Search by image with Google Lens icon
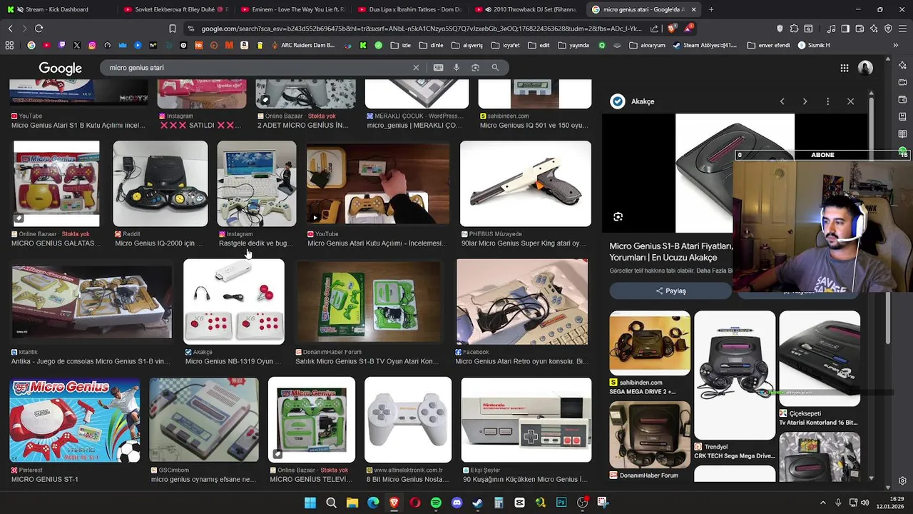Screen dimensions: 913x514 click(x=475, y=68)
